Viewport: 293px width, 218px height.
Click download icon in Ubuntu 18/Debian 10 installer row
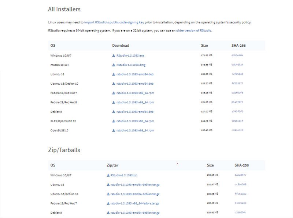[x=114, y=84]
